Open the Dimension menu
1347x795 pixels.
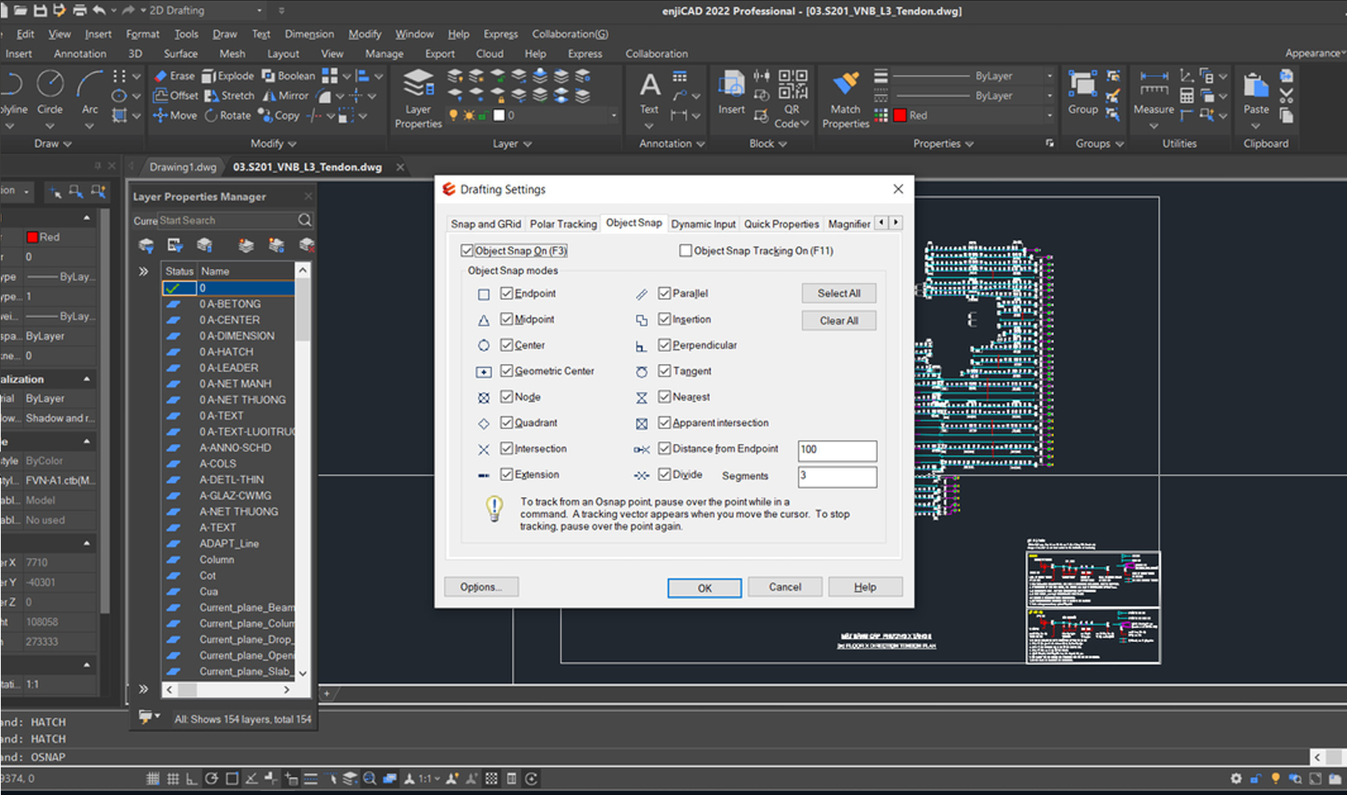(x=309, y=34)
